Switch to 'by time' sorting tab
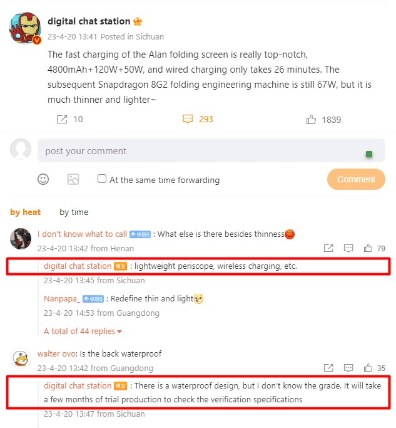 [x=74, y=212]
